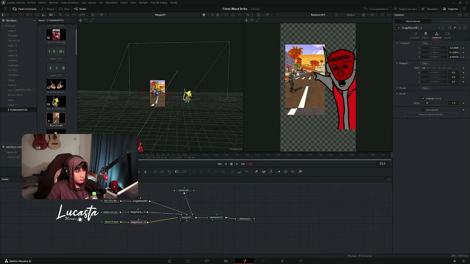Open the Default dropdown in right viewer
The width and height of the screenshot is (470, 264).
(x=352, y=15)
